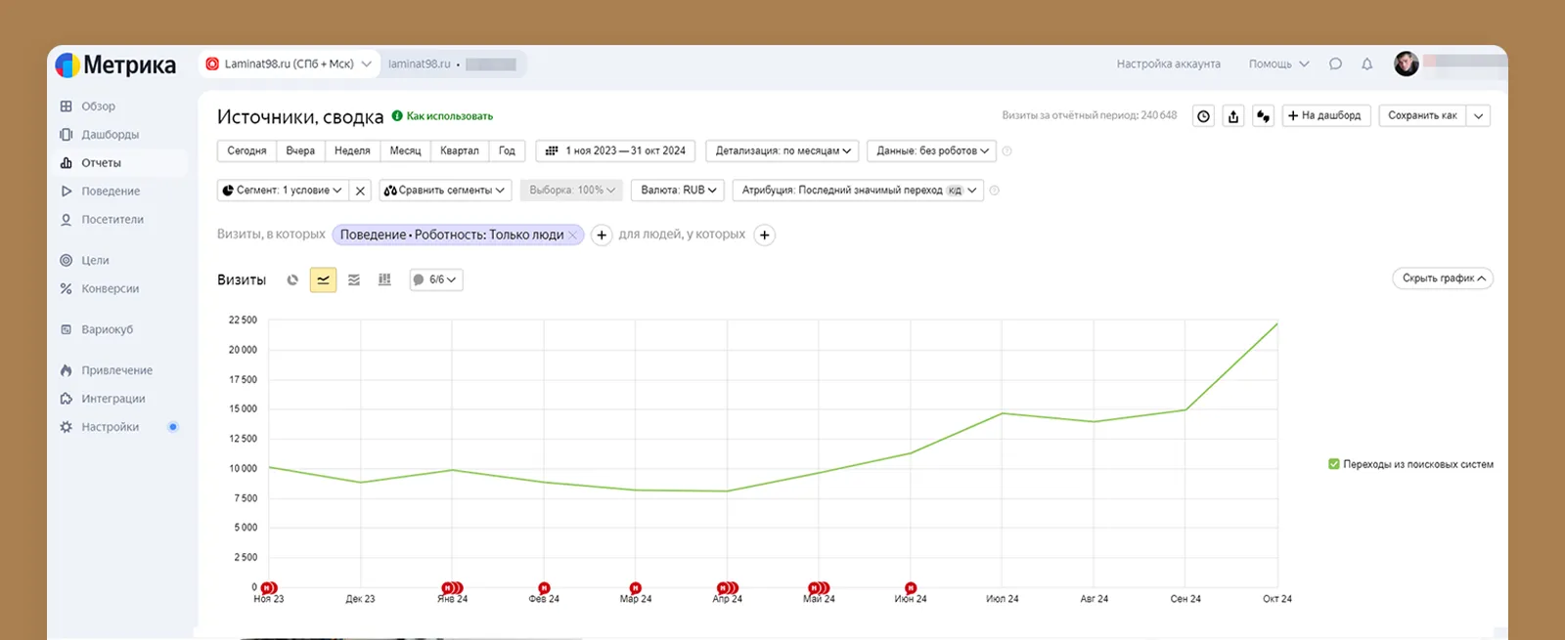Open the 'Как использовать' help link
This screenshot has width=1565, height=640.
pos(449,116)
